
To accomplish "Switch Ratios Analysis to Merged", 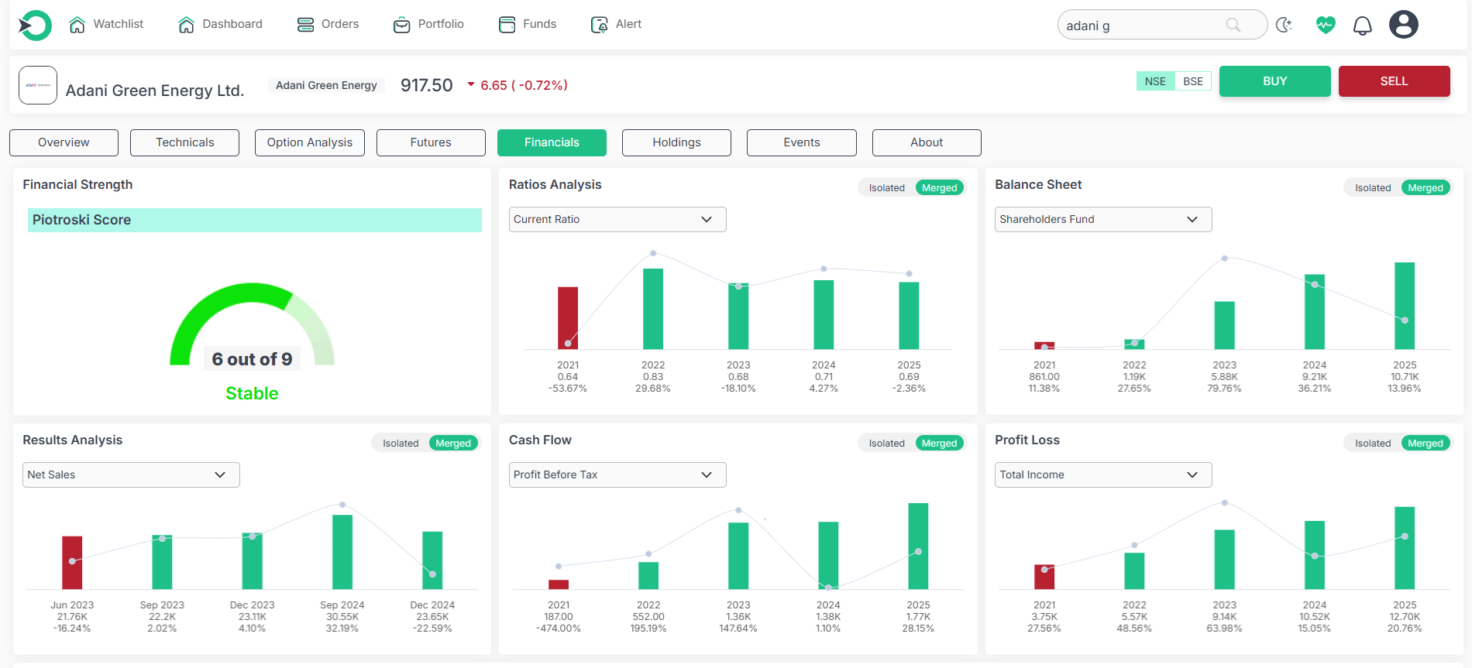I will pyautogui.click(x=939, y=188).
